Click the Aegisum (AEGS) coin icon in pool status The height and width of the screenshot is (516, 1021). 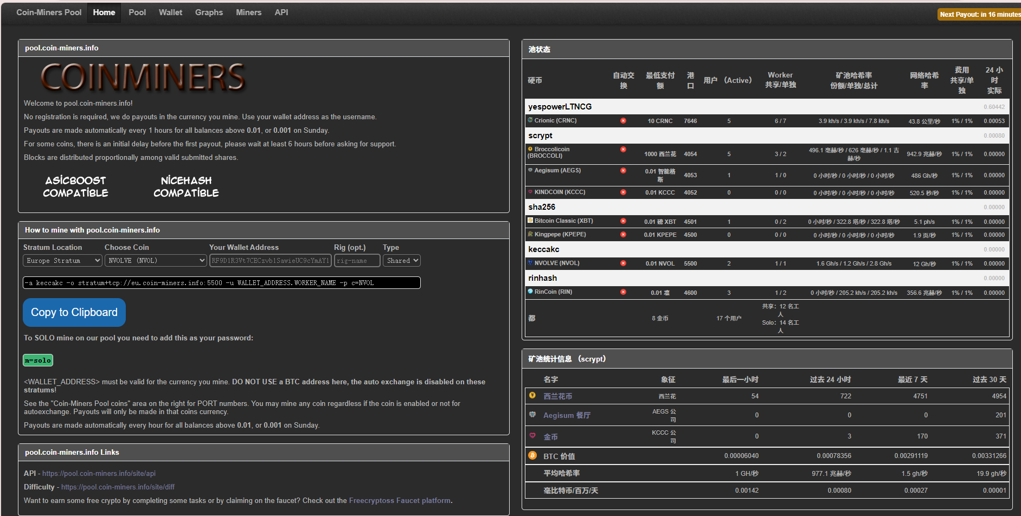[x=530, y=170]
